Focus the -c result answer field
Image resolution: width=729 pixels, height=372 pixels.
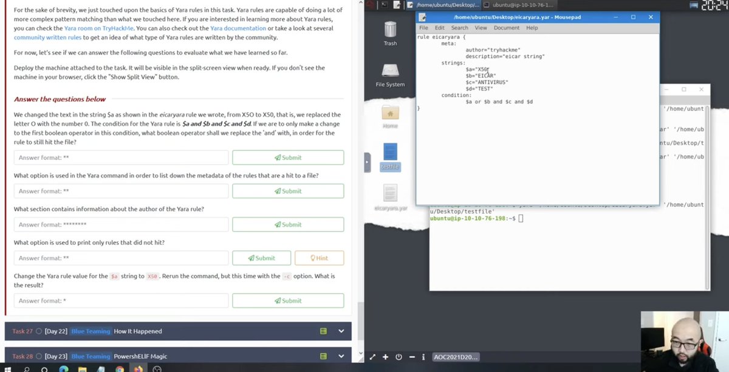[121, 300]
